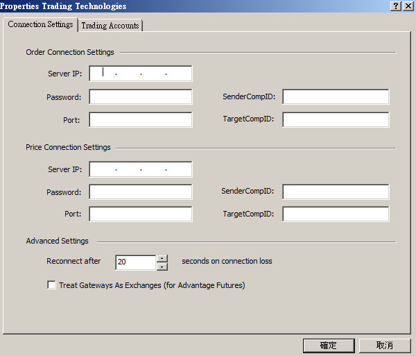The width and height of the screenshot is (416, 356).
Task: Click the Order Connection TargetCompID field
Action: [336, 119]
